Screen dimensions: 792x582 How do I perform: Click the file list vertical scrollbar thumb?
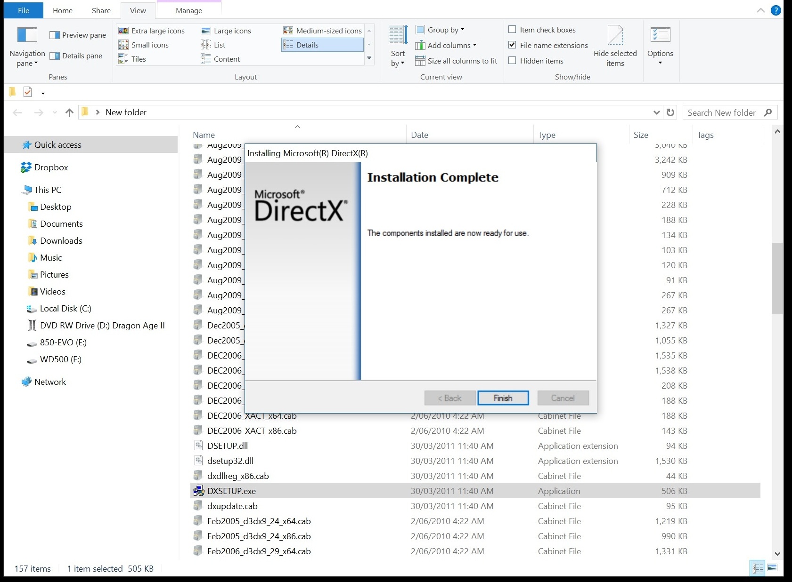pos(777,278)
